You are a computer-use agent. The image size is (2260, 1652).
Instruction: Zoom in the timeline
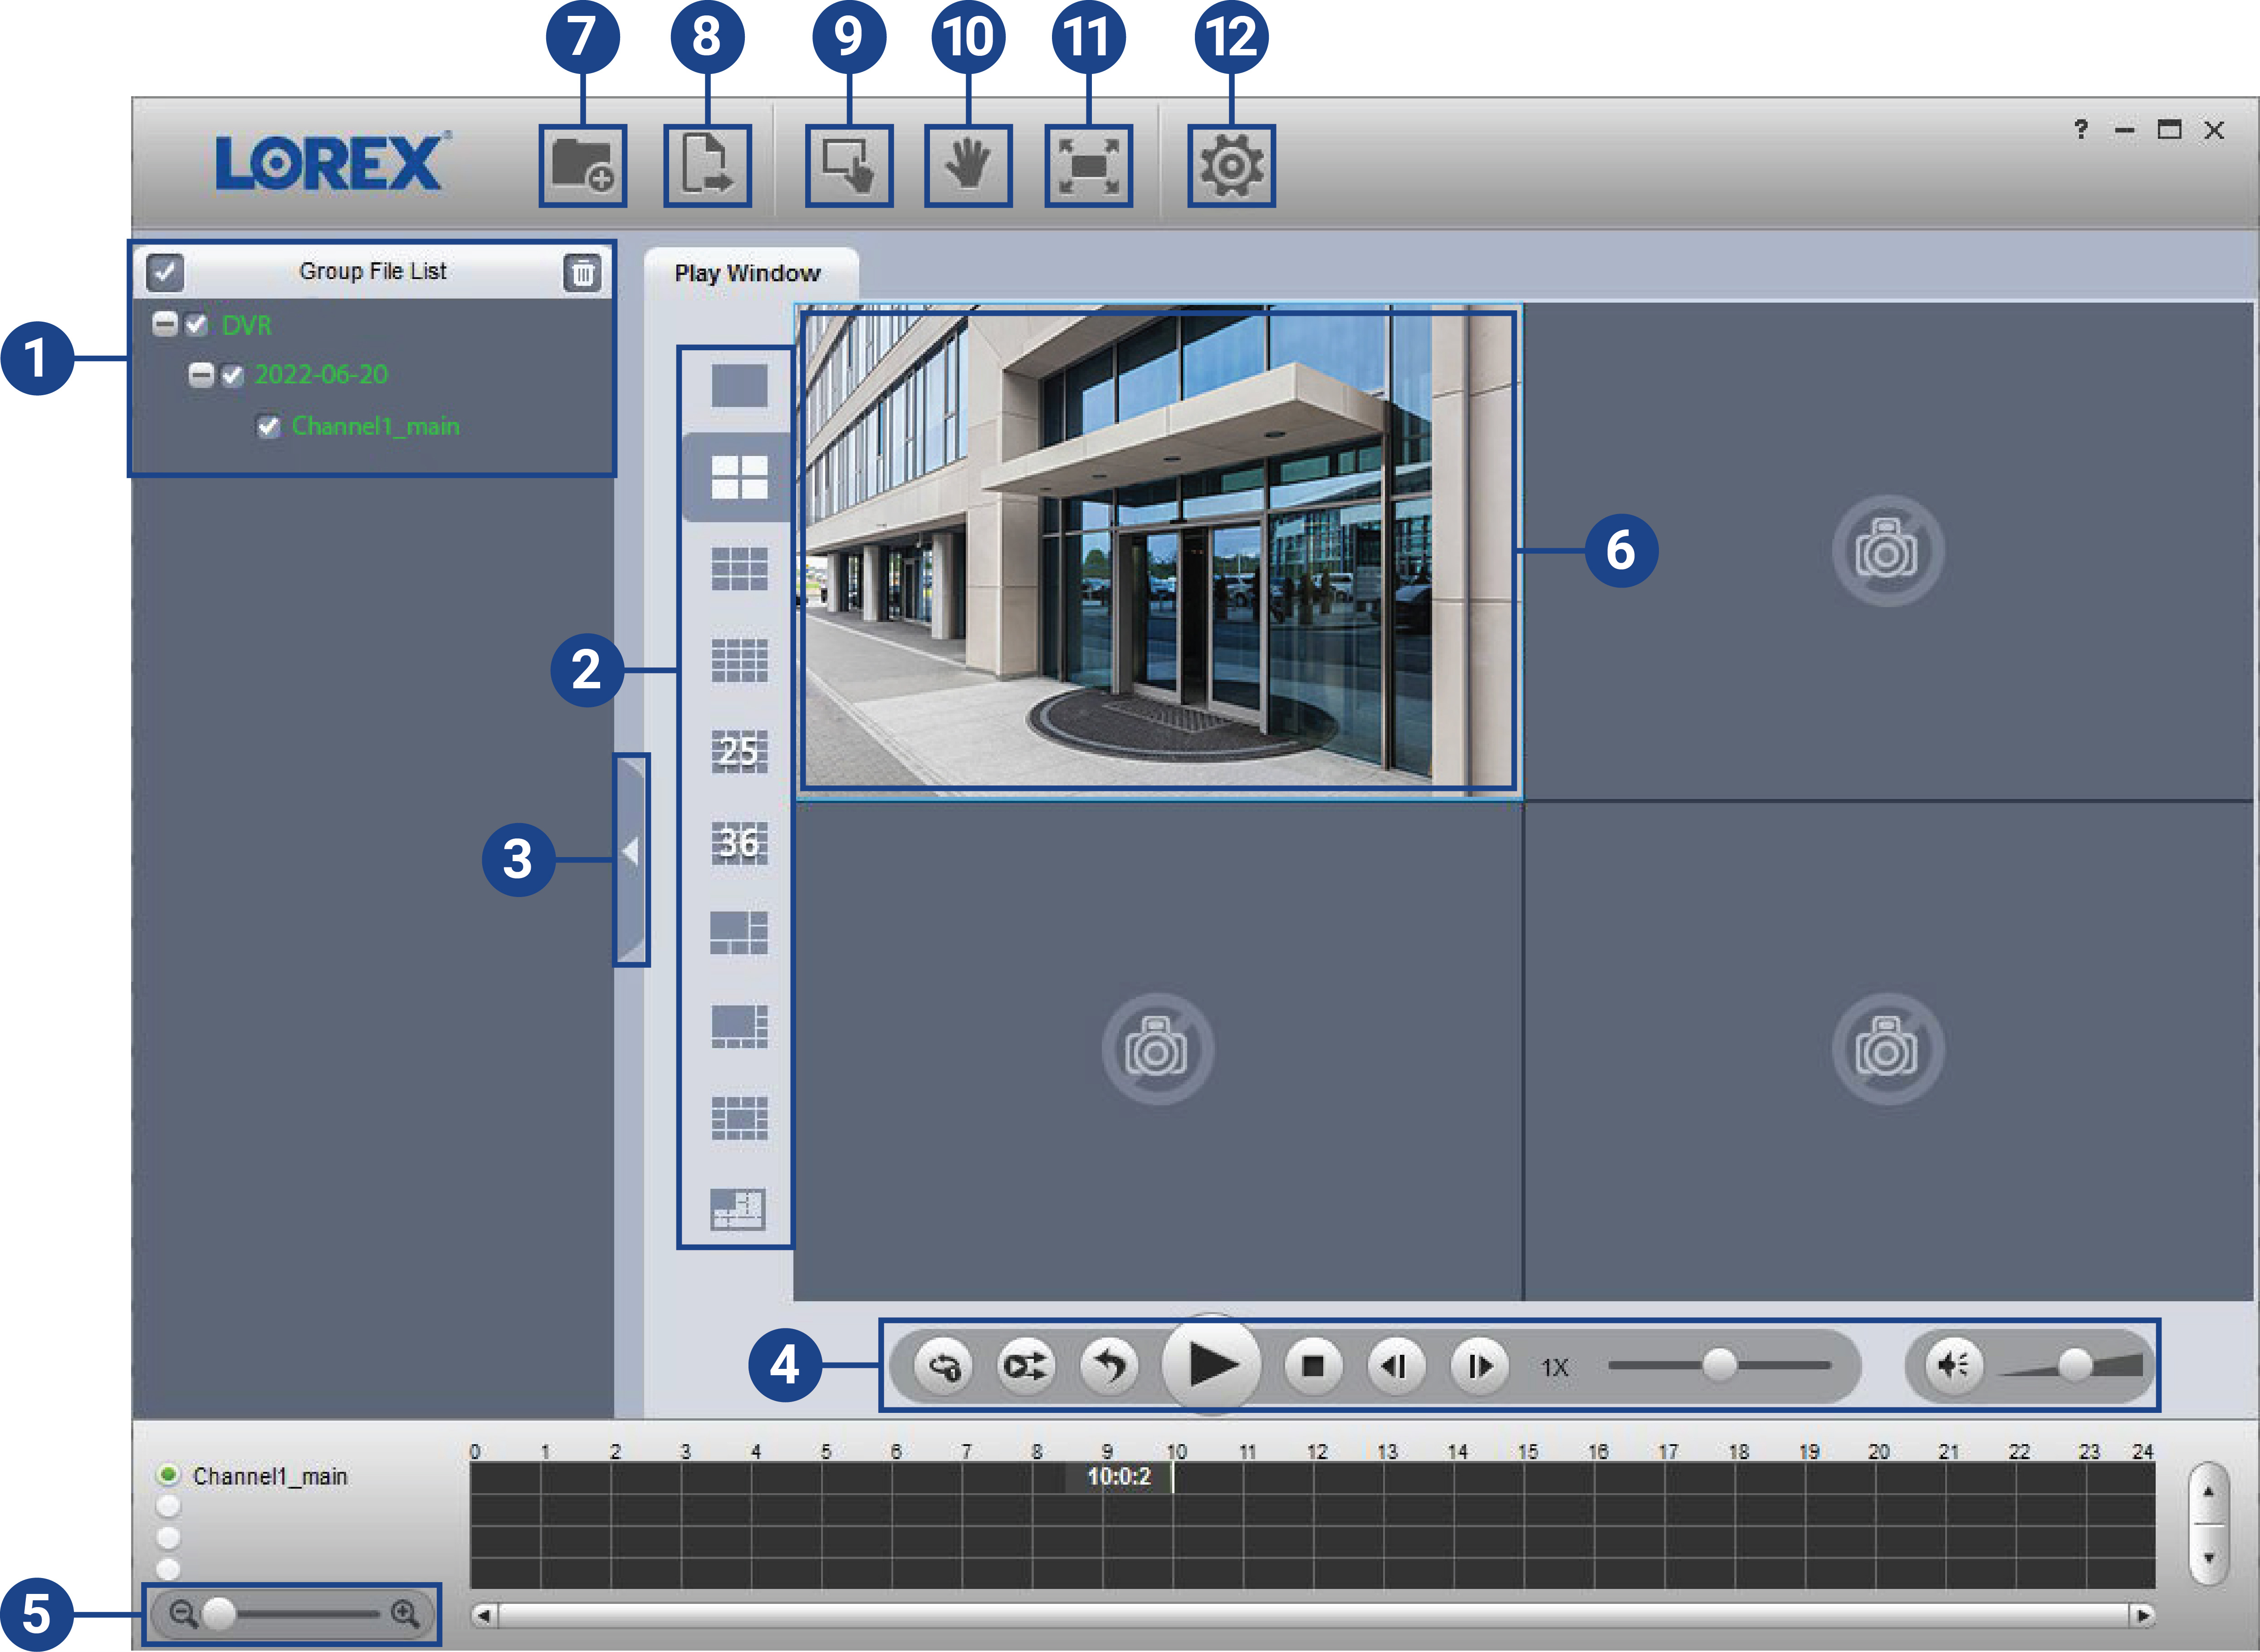[405, 1613]
